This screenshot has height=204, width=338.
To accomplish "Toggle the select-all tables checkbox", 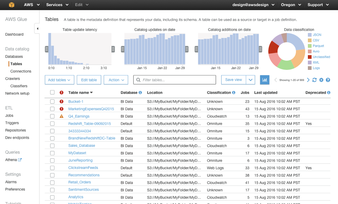I will [52, 92].
